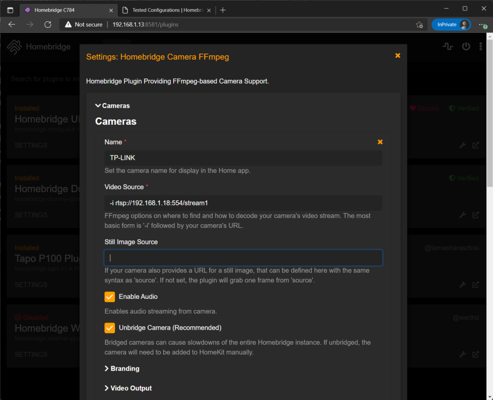
Task: Switch to the Tested Configurations tab
Action: [x=167, y=10]
